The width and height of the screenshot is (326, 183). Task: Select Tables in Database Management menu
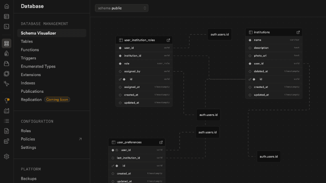pyautogui.click(x=27, y=41)
